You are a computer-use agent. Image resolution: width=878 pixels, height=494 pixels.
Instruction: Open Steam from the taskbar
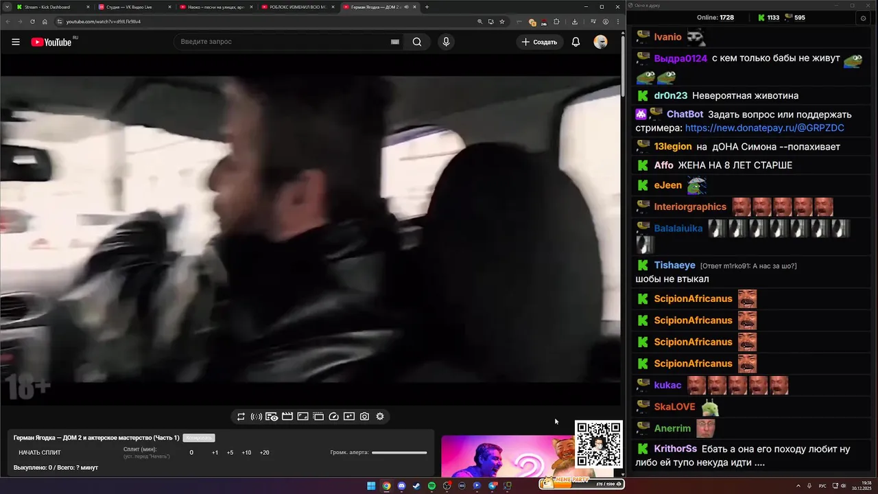click(x=416, y=486)
